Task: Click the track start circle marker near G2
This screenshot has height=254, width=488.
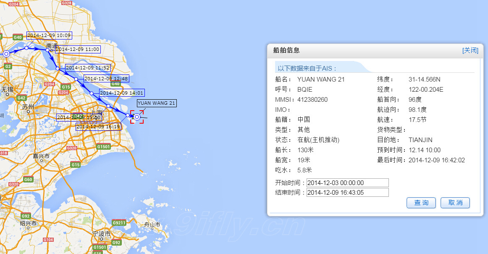Action: click(x=6, y=54)
